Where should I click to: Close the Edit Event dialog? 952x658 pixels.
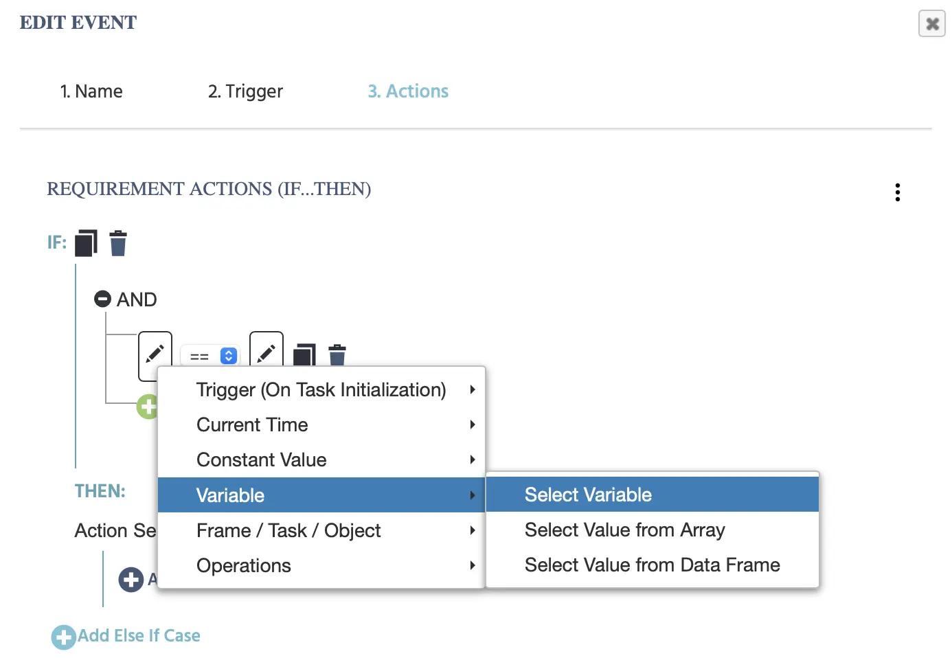coord(932,24)
